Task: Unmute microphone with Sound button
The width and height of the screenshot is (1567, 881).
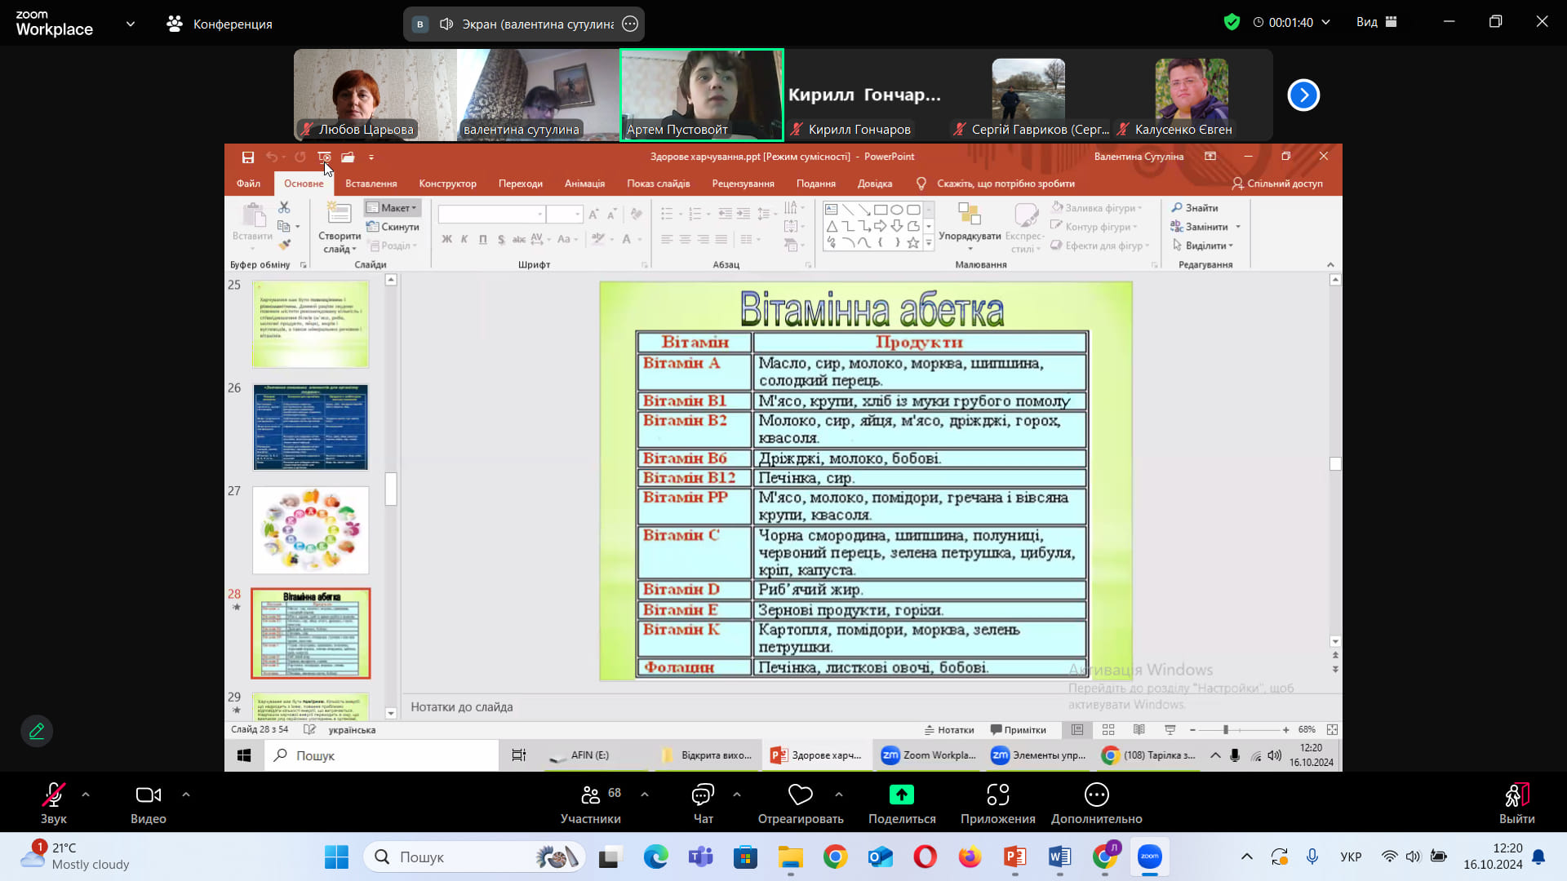Action: 54,795
